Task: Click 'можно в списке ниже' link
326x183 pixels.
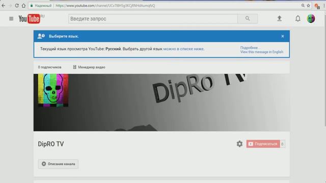Action: click(x=183, y=49)
